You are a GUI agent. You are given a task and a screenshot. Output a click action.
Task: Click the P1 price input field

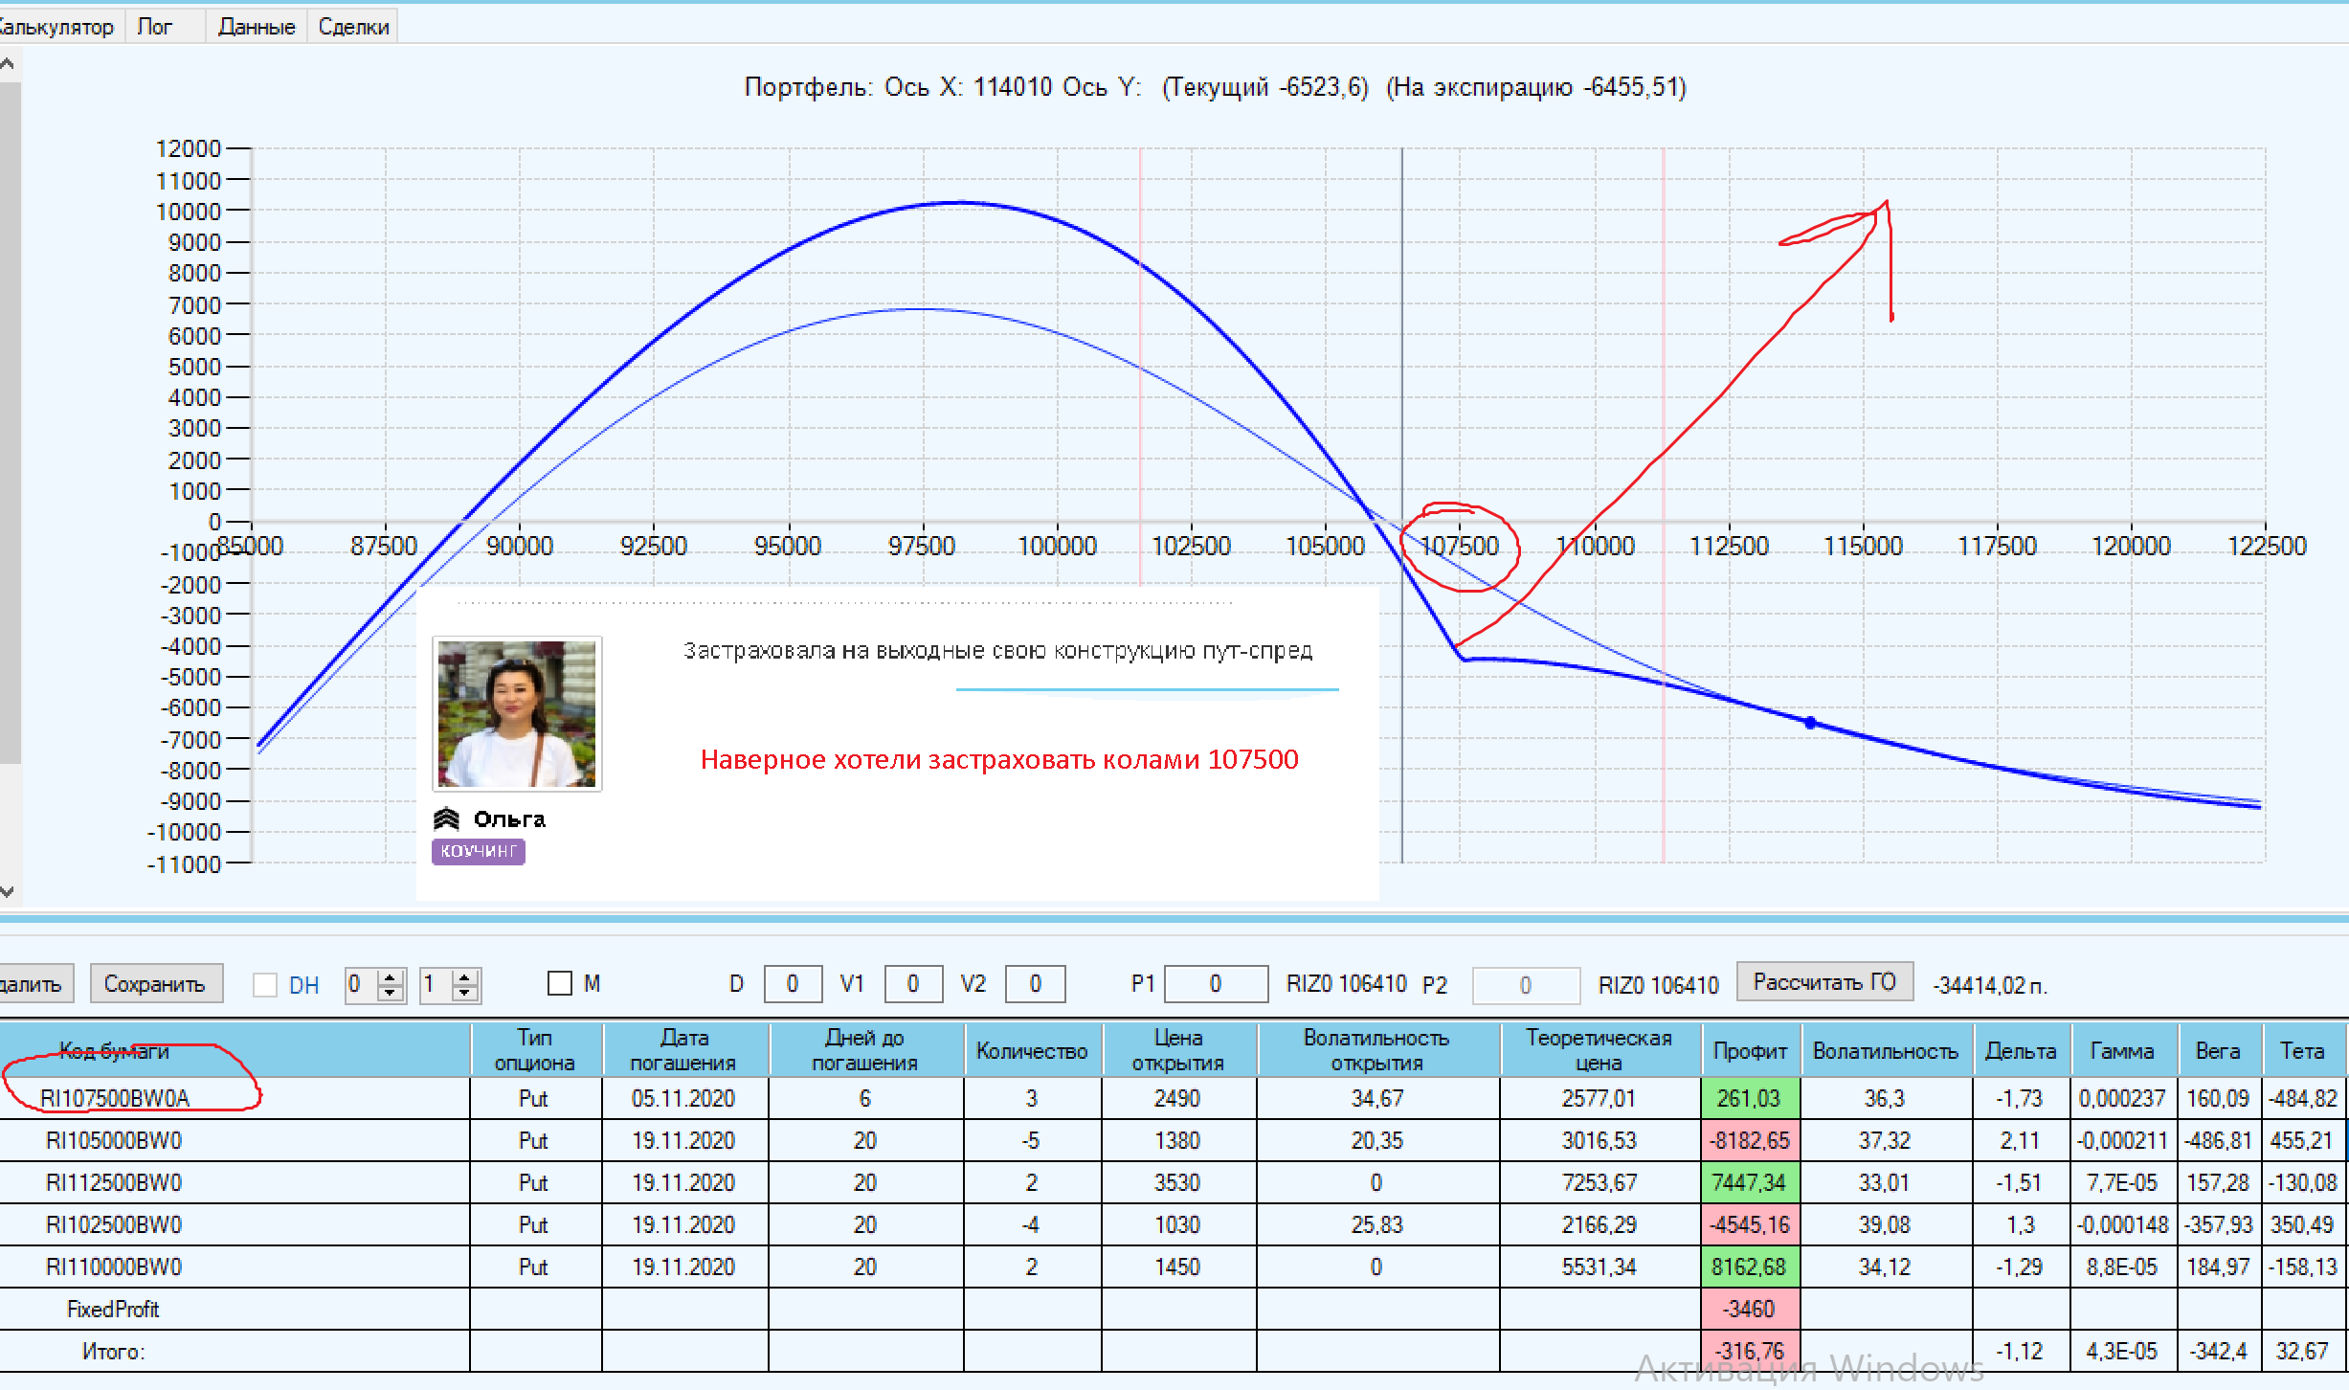pyautogui.click(x=1215, y=984)
